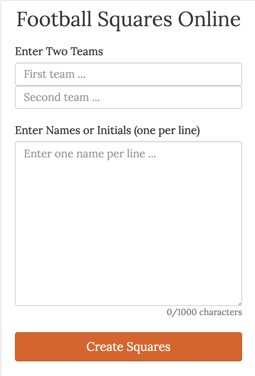Click inside the Second team placeholder text
255x376 pixels.
61,97
